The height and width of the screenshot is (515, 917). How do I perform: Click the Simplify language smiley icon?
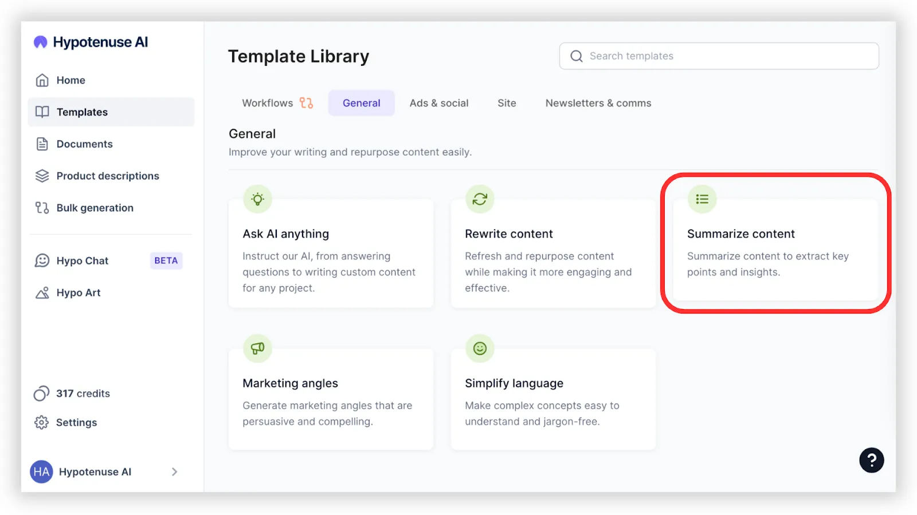pyautogui.click(x=480, y=348)
